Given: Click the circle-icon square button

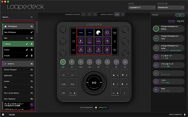Looking at the screenshot, I should click(x=63, y=73).
